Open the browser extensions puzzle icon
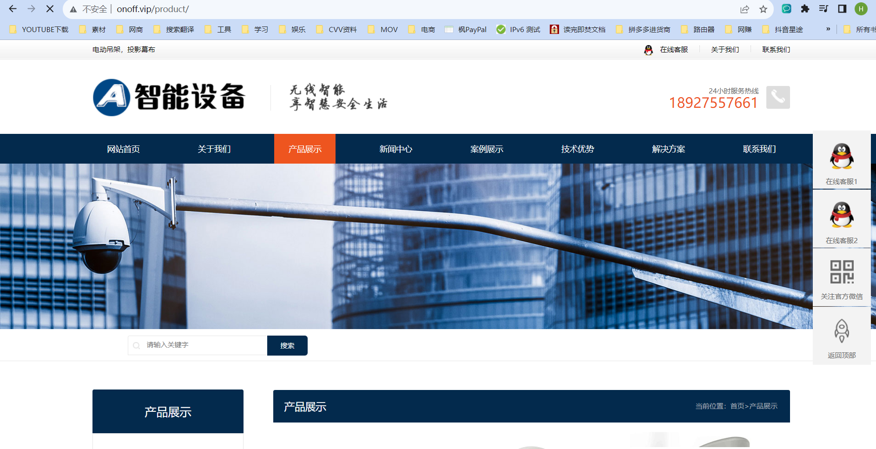This screenshot has height=449, width=876. click(805, 9)
